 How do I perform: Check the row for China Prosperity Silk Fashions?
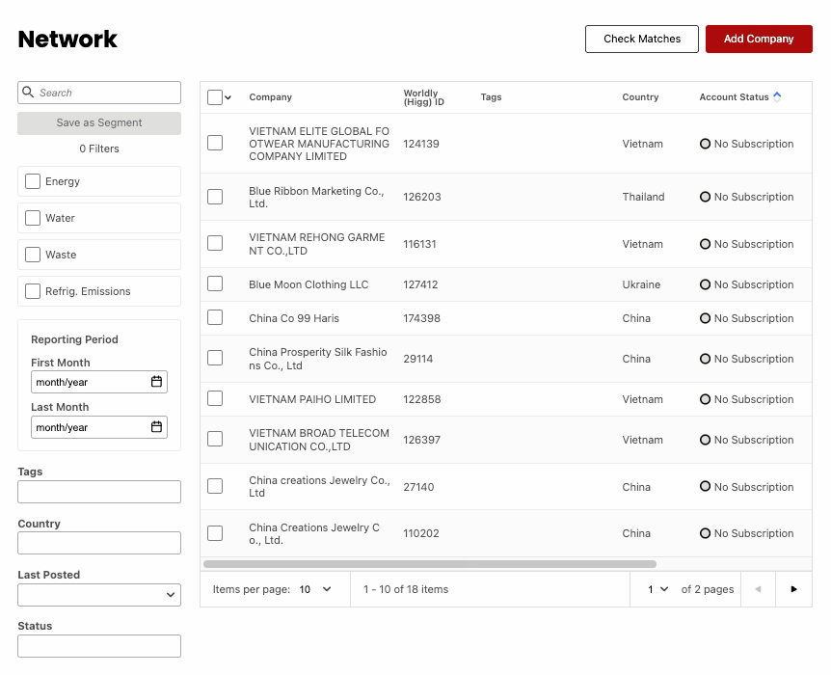tap(215, 358)
